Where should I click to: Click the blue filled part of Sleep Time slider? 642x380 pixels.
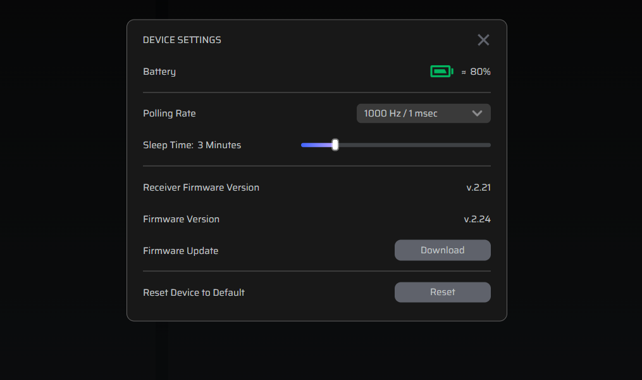pos(316,145)
